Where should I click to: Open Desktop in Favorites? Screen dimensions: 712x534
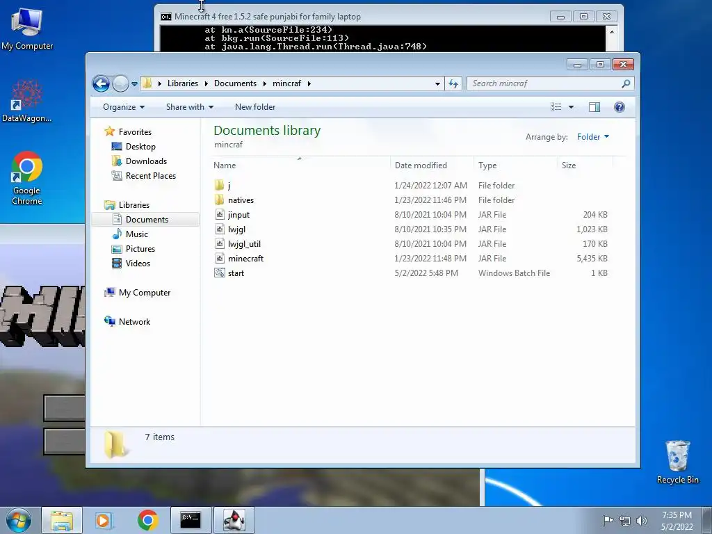(140, 147)
